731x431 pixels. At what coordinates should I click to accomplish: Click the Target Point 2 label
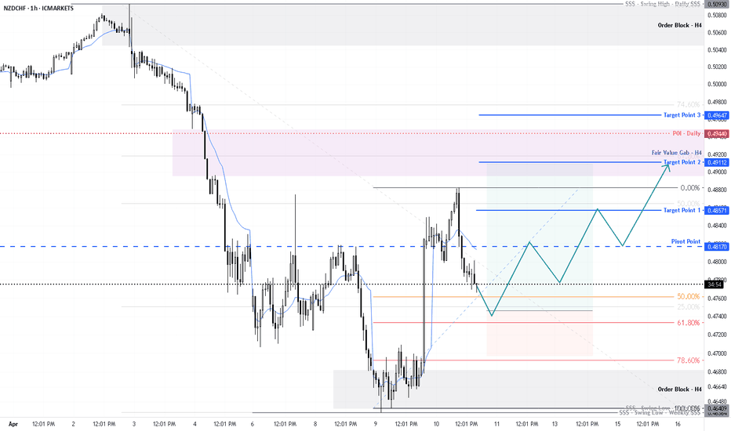tap(682, 162)
